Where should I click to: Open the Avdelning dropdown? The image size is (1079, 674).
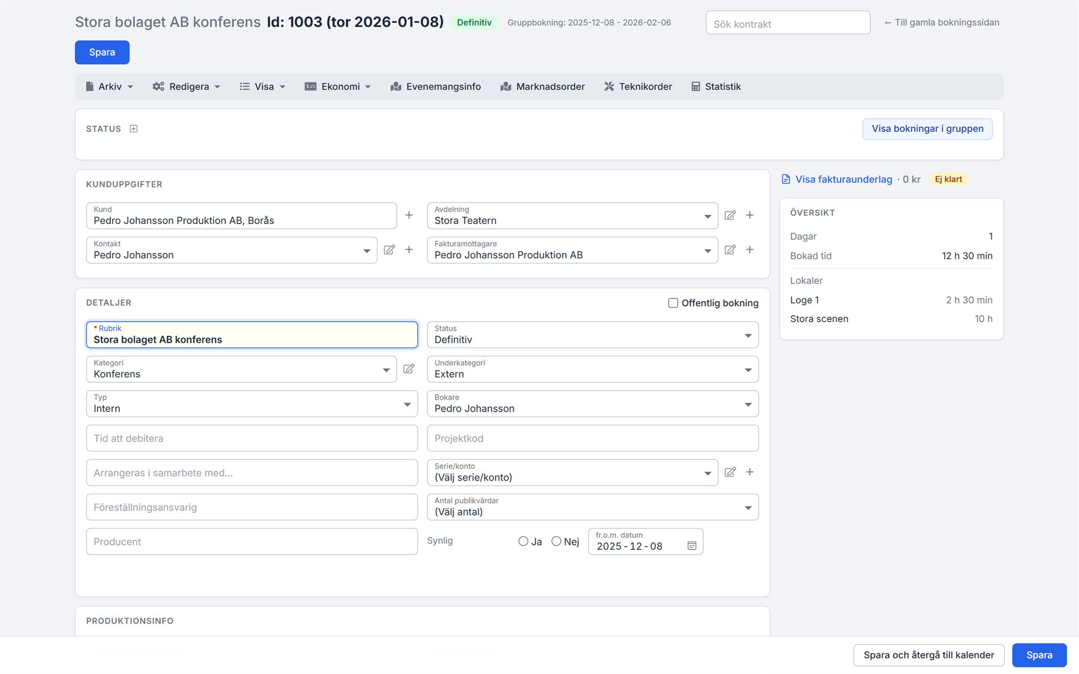click(x=572, y=216)
